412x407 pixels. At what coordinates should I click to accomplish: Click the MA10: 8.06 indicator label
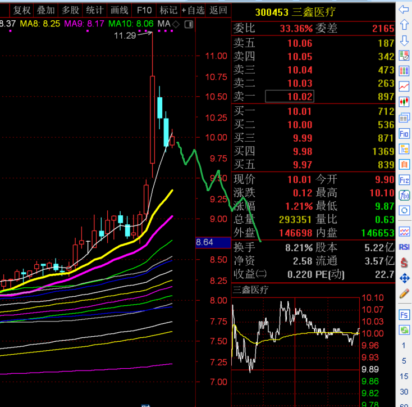coord(131,24)
